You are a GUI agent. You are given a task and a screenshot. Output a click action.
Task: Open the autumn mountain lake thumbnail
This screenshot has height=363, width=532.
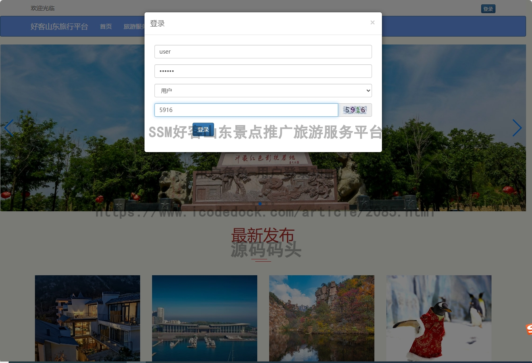322,318
